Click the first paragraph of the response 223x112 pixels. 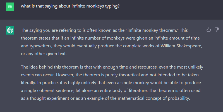tap(112, 42)
